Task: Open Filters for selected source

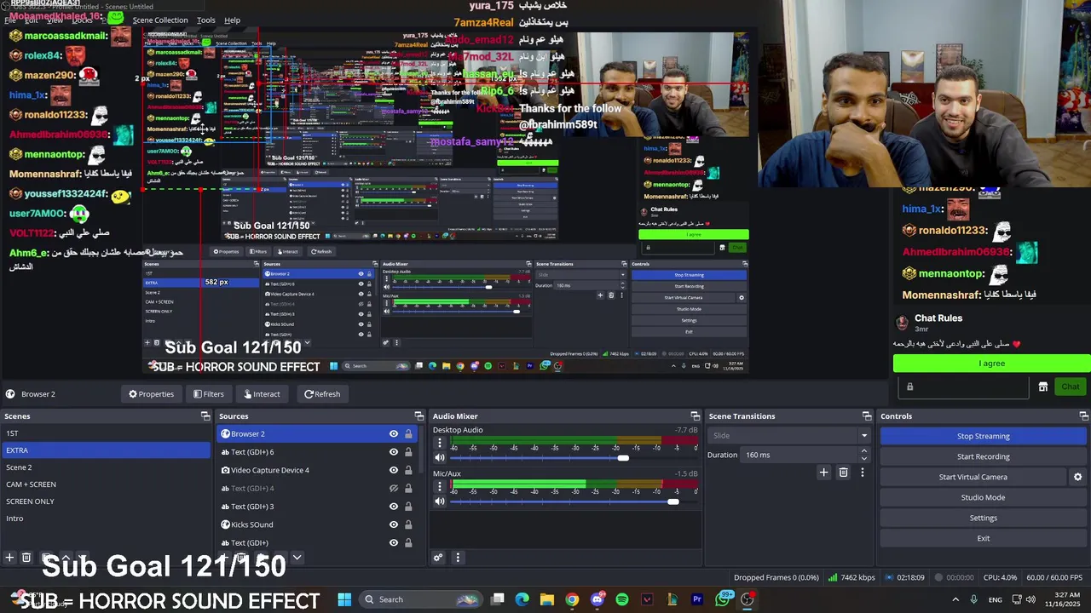Action: pyautogui.click(x=208, y=394)
